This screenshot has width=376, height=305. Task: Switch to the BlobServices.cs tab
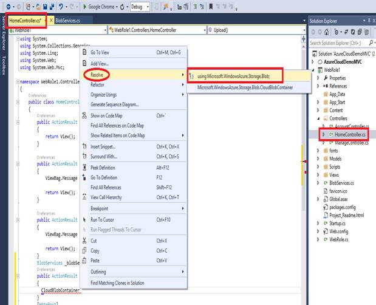point(70,21)
